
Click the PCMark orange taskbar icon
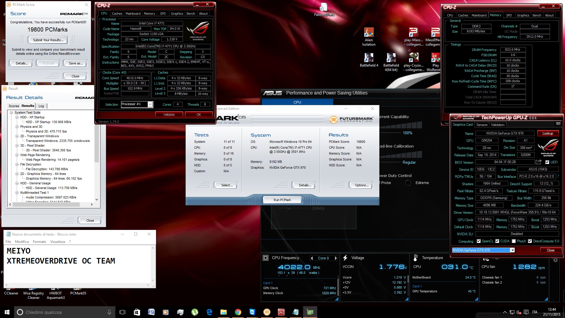coord(267,312)
